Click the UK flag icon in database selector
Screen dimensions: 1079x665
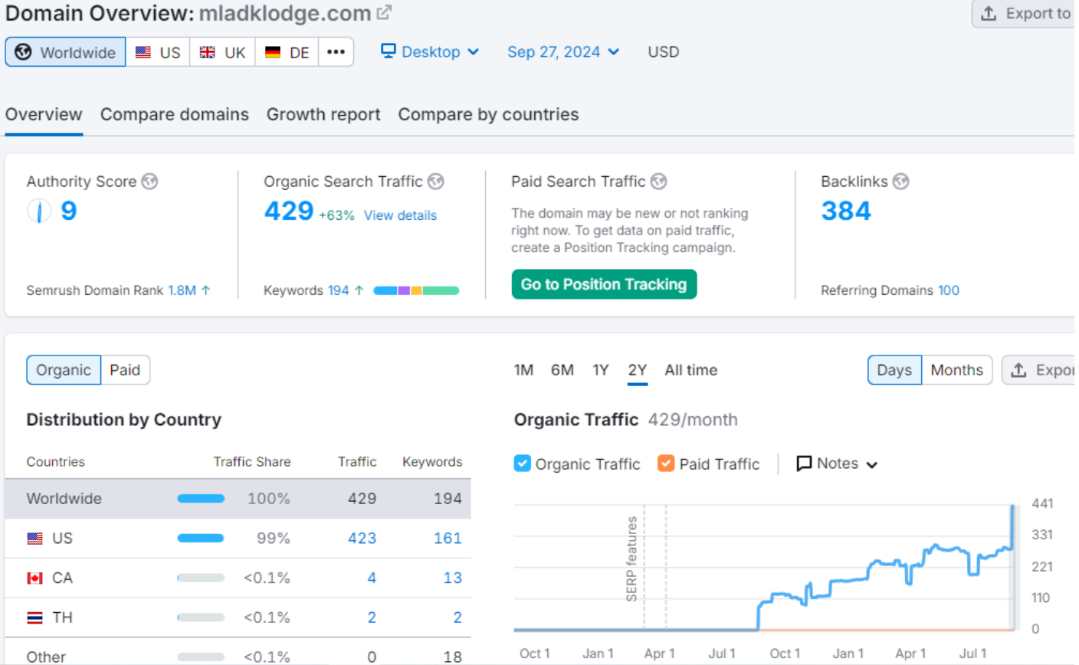[x=208, y=52]
